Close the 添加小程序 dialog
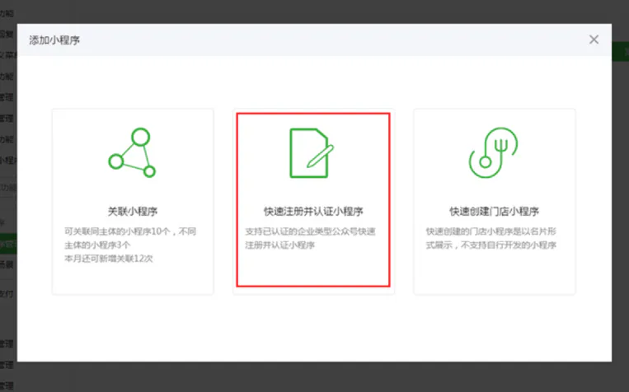 (594, 40)
